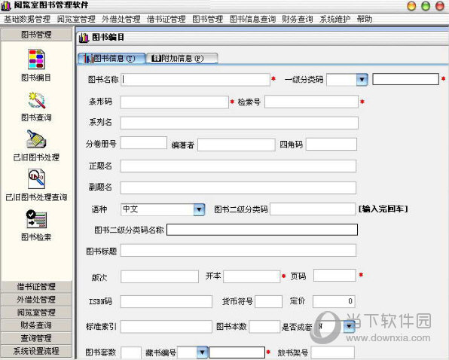This screenshot has width=449, height=360.
Task: Open the 阅览室管理 sidebar section
Action: coord(36,313)
